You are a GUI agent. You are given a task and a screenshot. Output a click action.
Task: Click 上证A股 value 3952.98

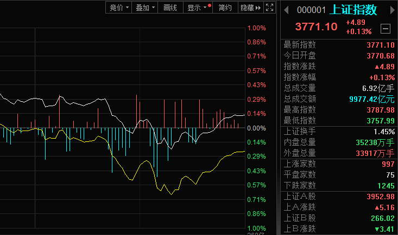381,197
